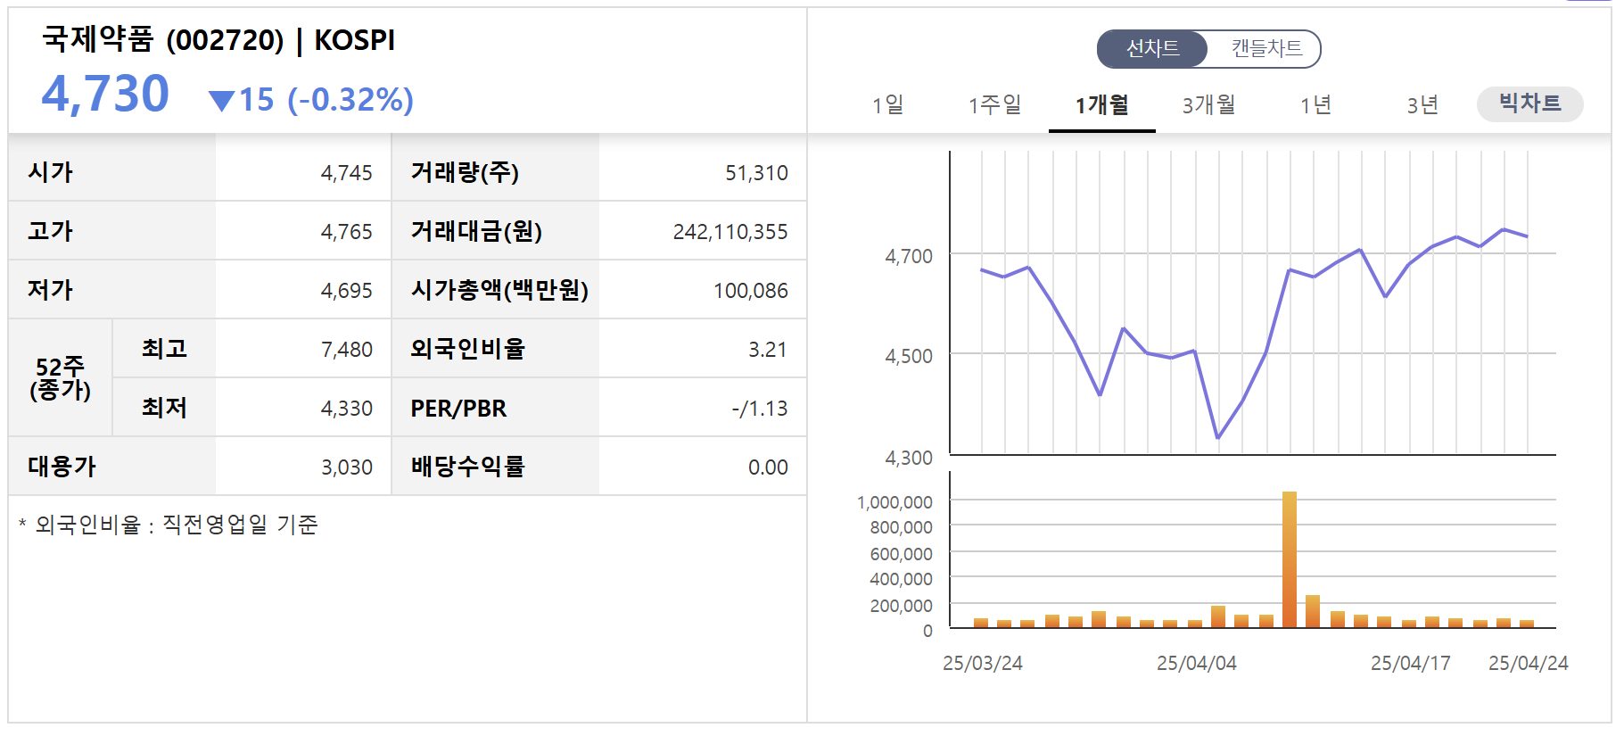Click the substitute price value 3,030
This screenshot has height=736, width=1624.
click(x=347, y=467)
